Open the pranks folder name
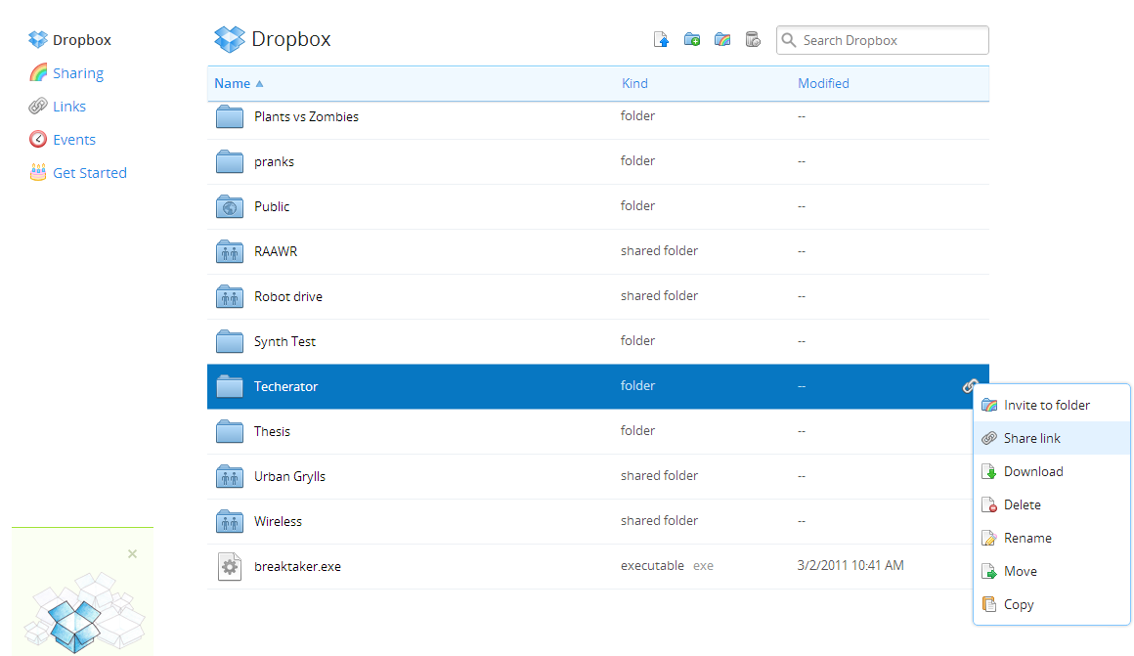Viewport: 1134px width, 656px height. (274, 161)
